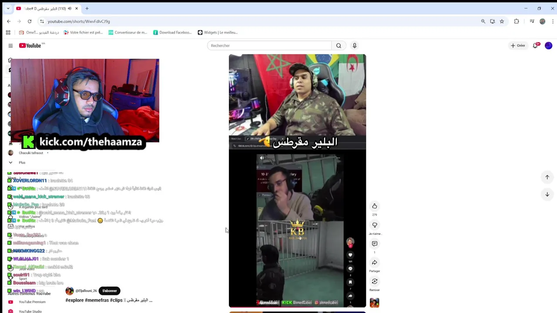Image resolution: width=557 pixels, height=313 pixels.
Task: Open a new browser tab
Action: point(87,8)
